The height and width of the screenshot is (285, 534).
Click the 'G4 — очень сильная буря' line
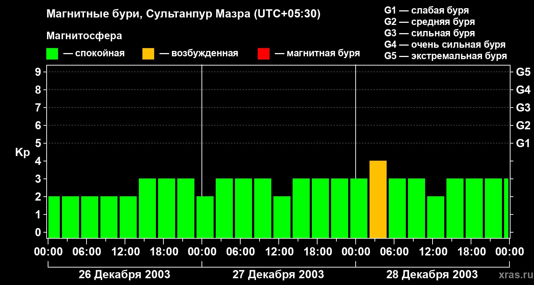point(445,45)
